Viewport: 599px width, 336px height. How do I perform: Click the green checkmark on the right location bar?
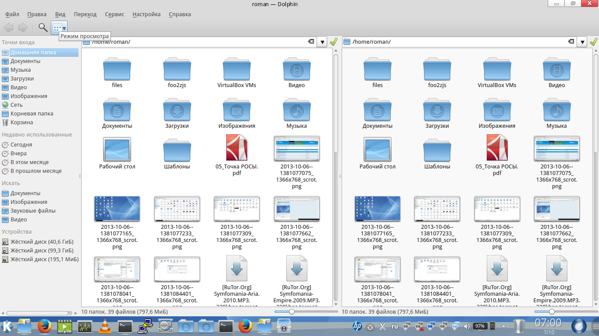(594, 42)
